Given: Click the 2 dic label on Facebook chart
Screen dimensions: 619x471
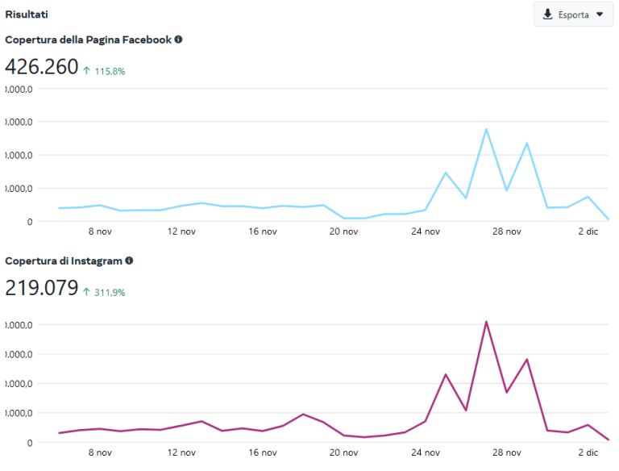Looking at the screenshot, I should coord(588,231).
